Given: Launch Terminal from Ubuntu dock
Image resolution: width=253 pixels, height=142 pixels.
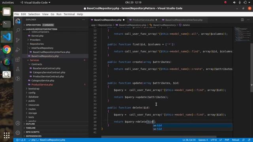Looking at the screenshot, I should tap(7, 24).
